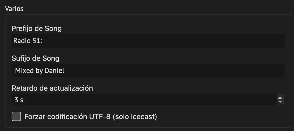Place cursor on the 'Radio 51:' text
This screenshot has width=294, height=131.
(28, 41)
